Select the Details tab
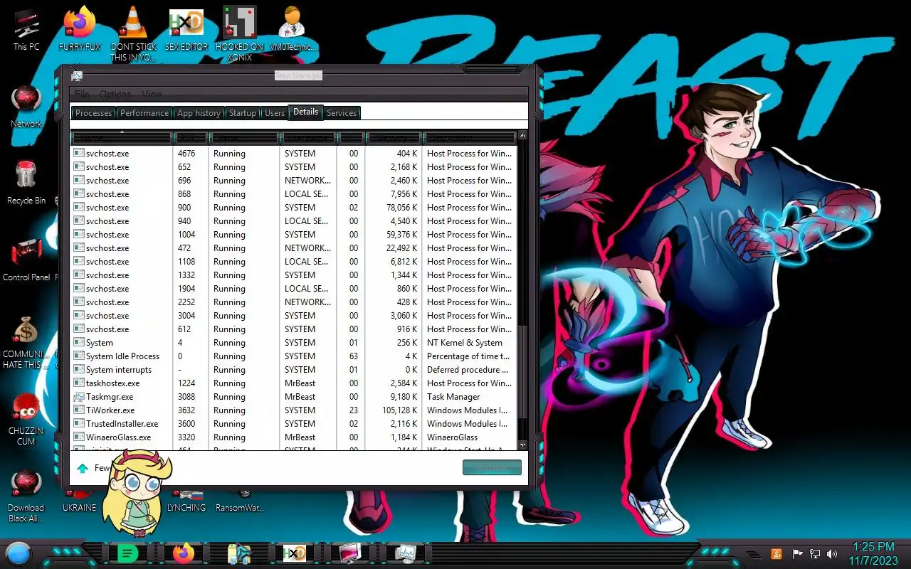911x569 pixels. coord(305,112)
